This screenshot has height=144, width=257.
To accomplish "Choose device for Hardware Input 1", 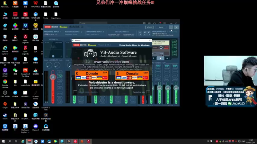I will [x=50, y=34].
